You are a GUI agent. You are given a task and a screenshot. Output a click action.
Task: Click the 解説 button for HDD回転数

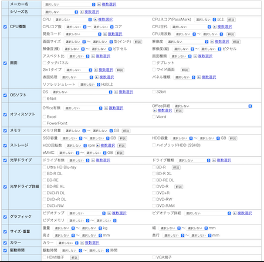click(122, 146)
